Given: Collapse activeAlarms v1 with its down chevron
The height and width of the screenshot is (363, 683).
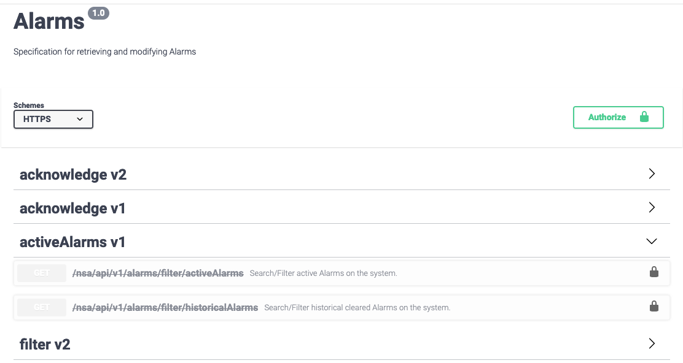Looking at the screenshot, I should [652, 242].
